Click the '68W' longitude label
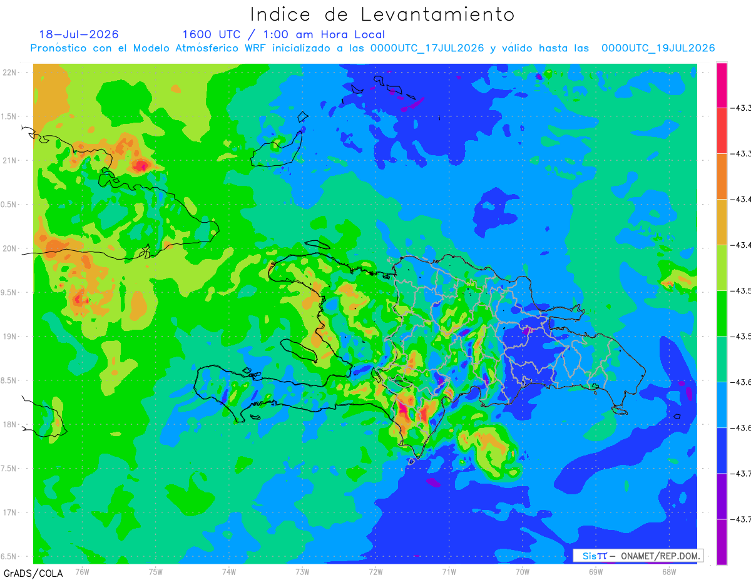751x580 pixels. 669,571
